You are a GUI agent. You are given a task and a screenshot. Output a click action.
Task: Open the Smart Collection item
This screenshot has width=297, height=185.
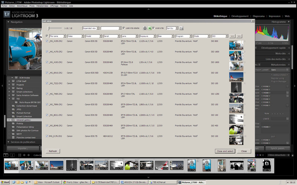pos(24,117)
